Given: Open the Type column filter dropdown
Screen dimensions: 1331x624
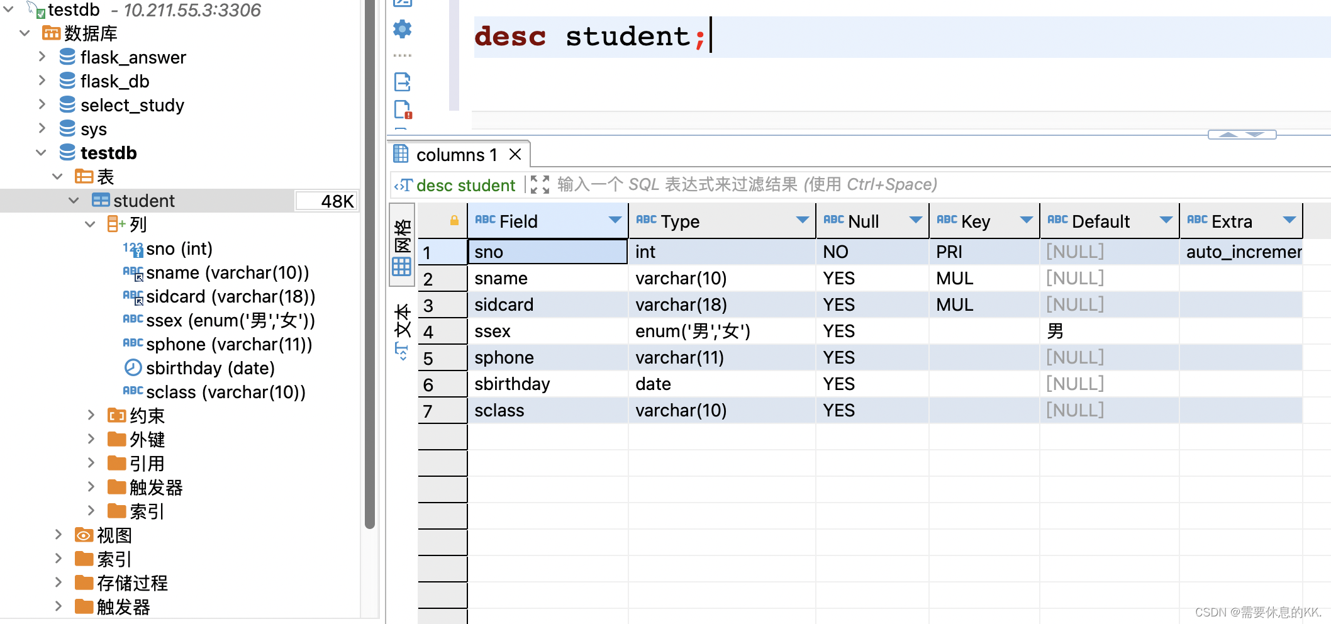Looking at the screenshot, I should 802,220.
